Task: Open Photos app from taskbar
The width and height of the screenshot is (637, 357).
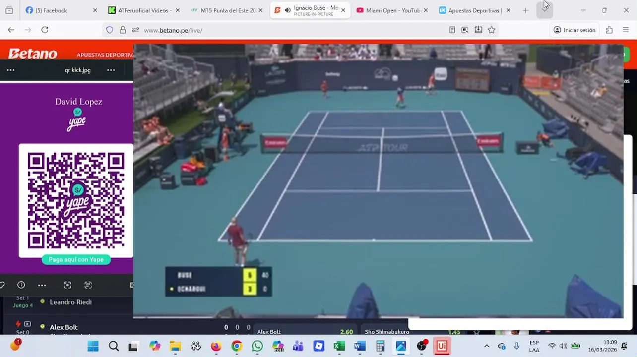Action: 401,346
